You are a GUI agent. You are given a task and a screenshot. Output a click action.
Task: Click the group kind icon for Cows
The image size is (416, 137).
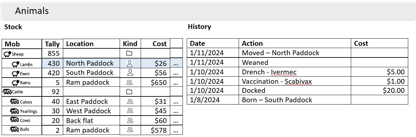click(x=130, y=121)
